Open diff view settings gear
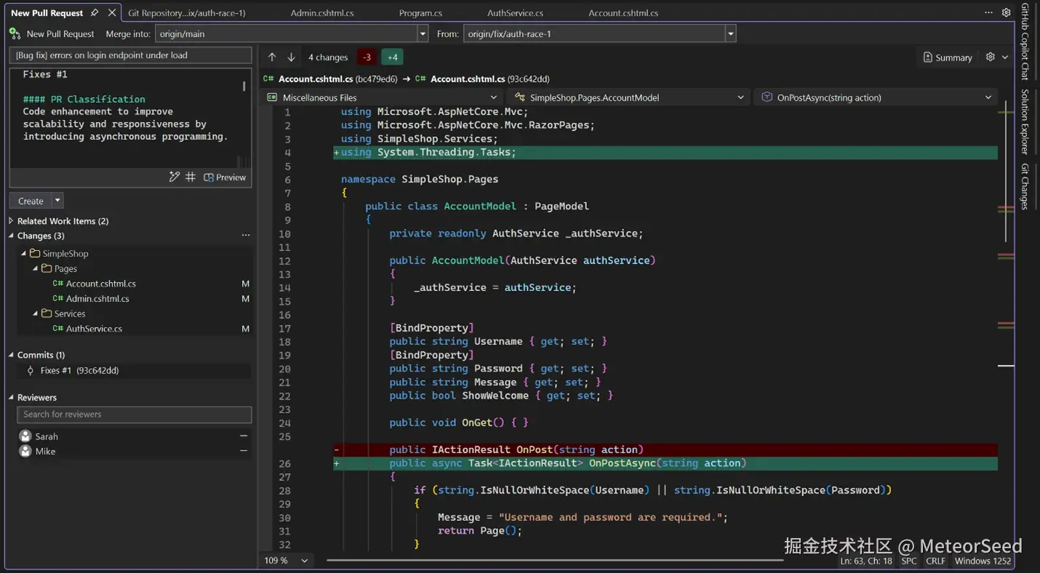 [991, 57]
